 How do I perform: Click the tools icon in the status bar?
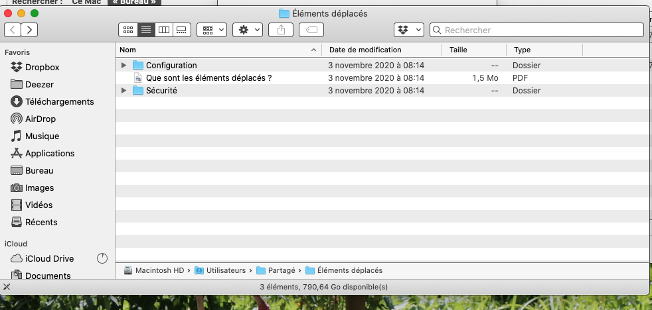tap(7, 287)
